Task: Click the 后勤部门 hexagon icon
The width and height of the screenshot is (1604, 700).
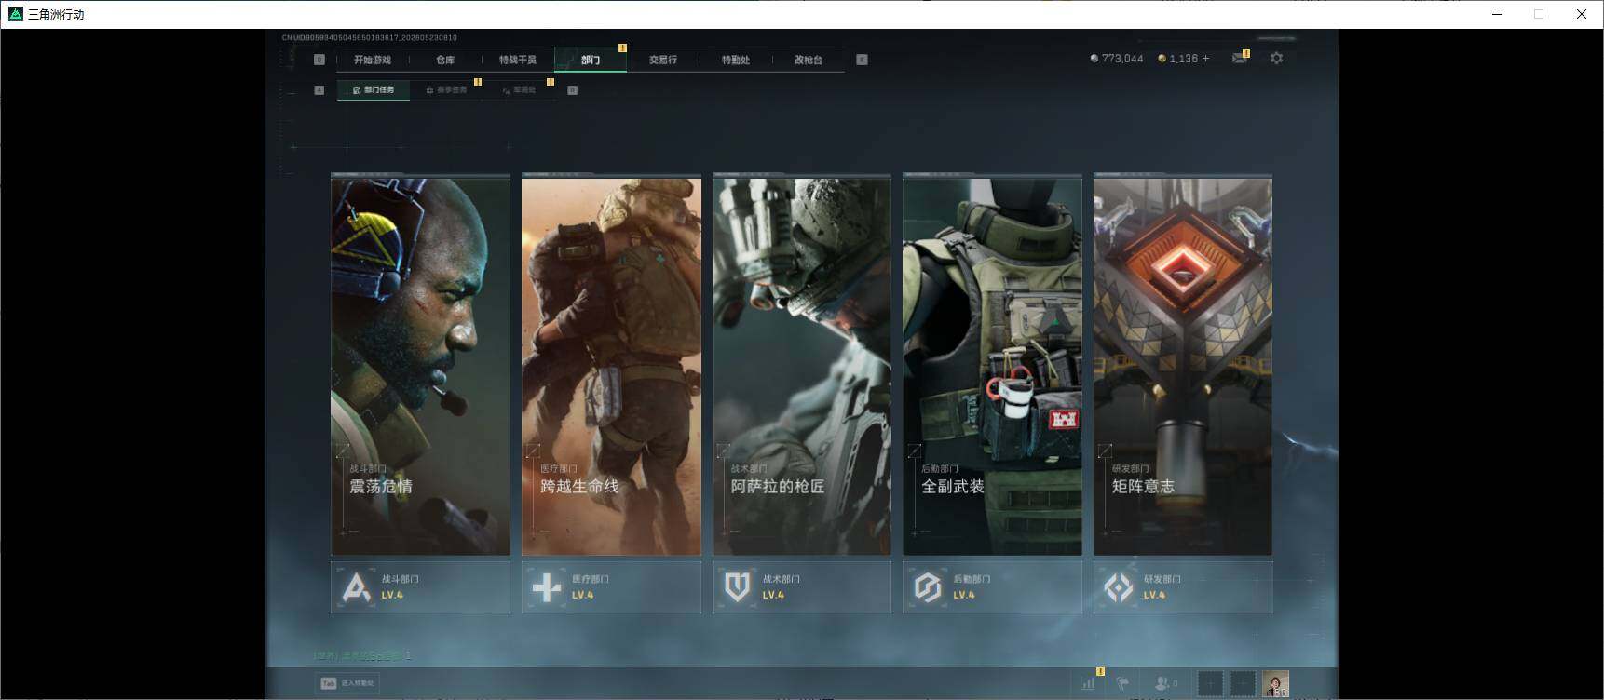Action: pos(928,587)
